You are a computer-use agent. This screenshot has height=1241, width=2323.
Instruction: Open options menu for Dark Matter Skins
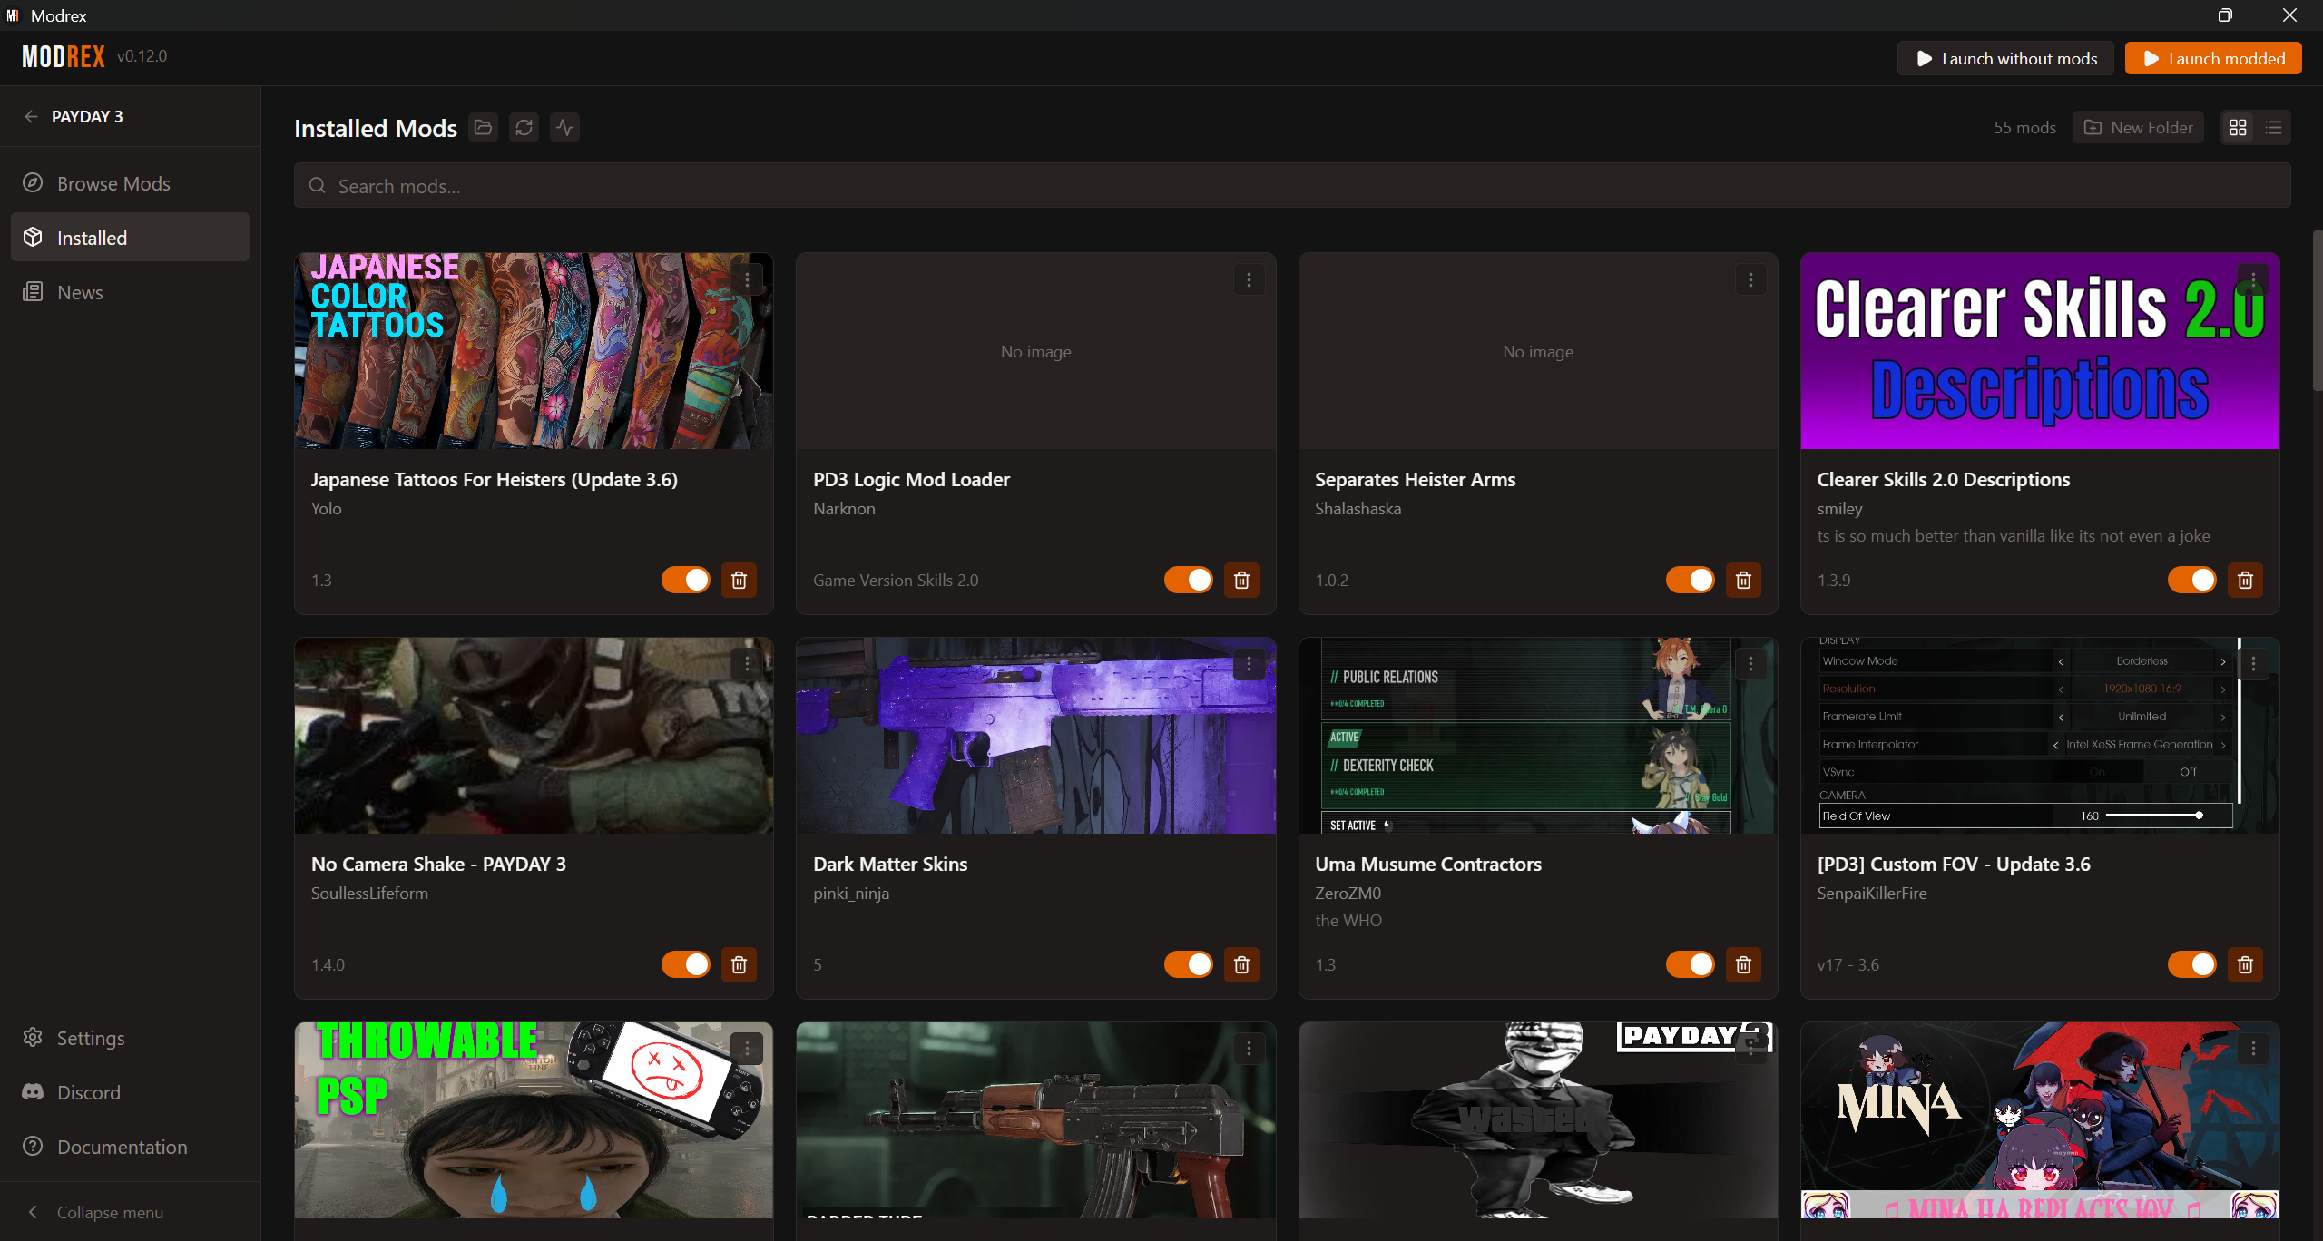[1249, 664]
